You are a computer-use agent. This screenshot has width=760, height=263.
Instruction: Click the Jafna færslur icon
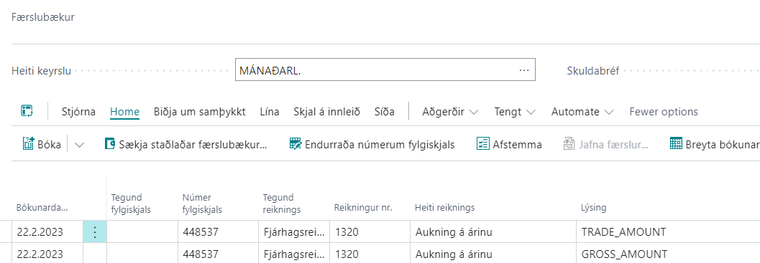(569, 144)
